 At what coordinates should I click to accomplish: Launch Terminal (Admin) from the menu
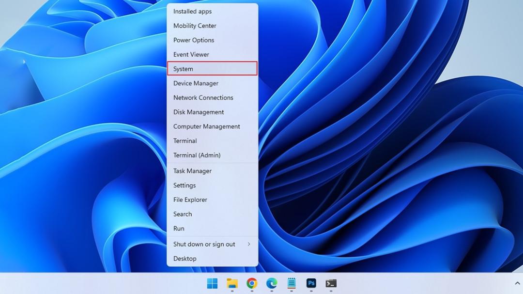[213, 155]
